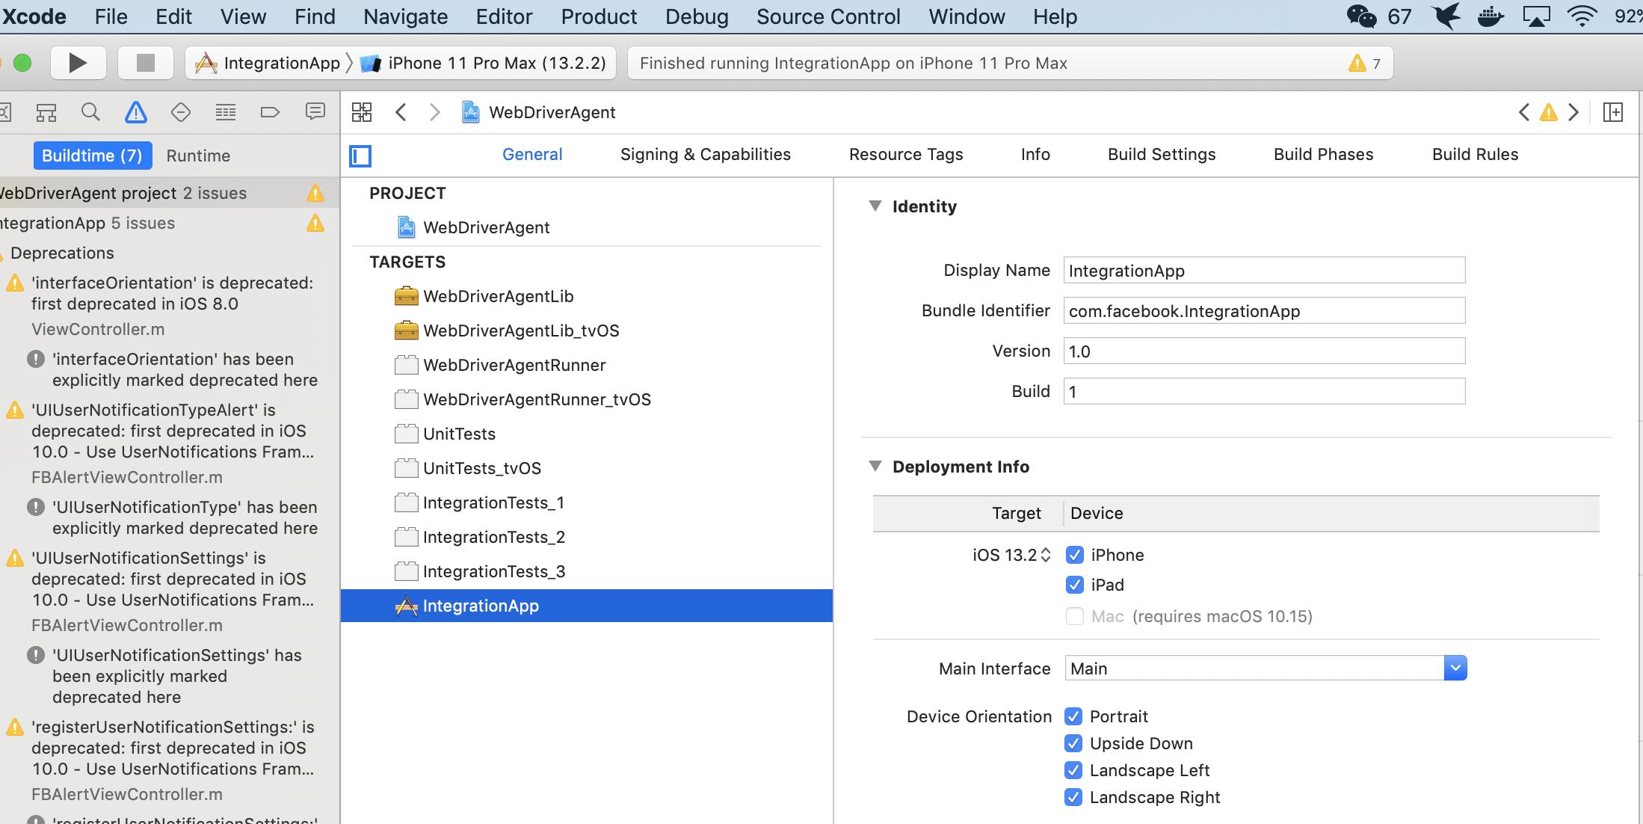Select the issue navigator warning triangle icon
This screenshot has height=824, width=1643.
(x=135, y=113)
